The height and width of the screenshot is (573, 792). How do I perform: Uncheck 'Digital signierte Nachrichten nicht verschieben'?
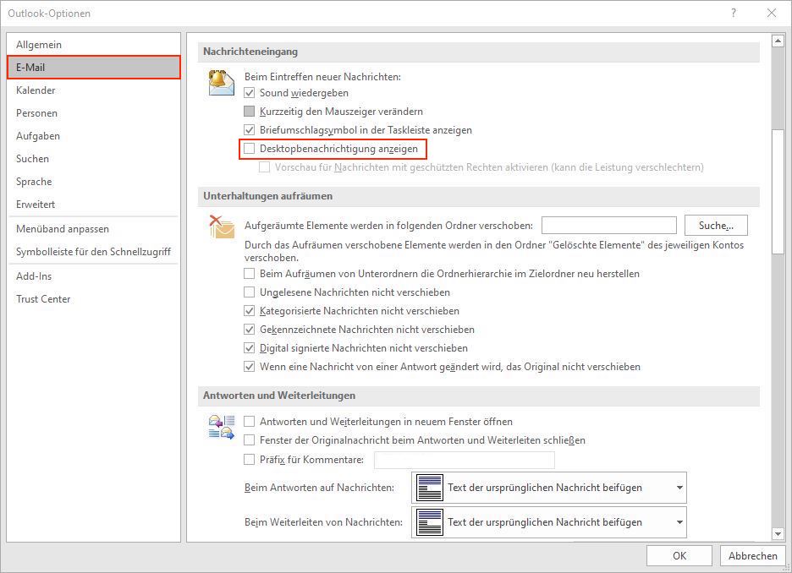click(249, 348)
